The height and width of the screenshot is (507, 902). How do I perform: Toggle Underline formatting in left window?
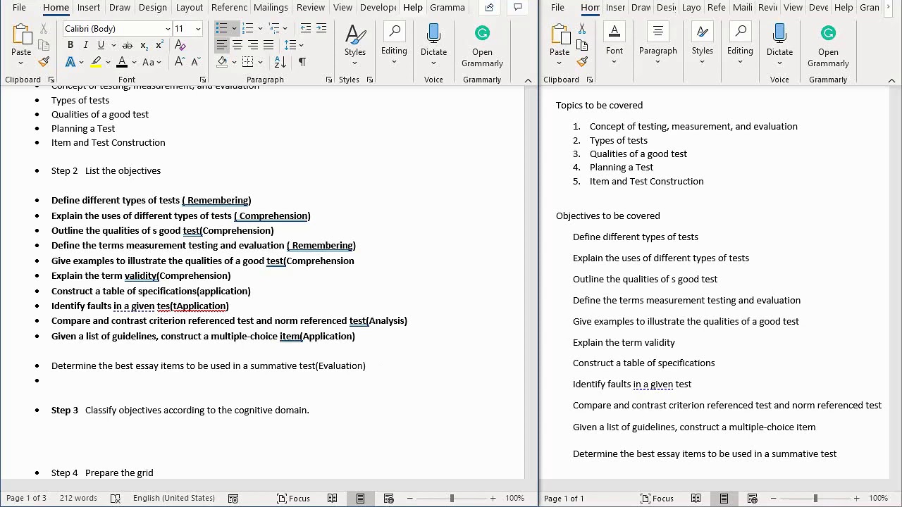tap(101, 45)
